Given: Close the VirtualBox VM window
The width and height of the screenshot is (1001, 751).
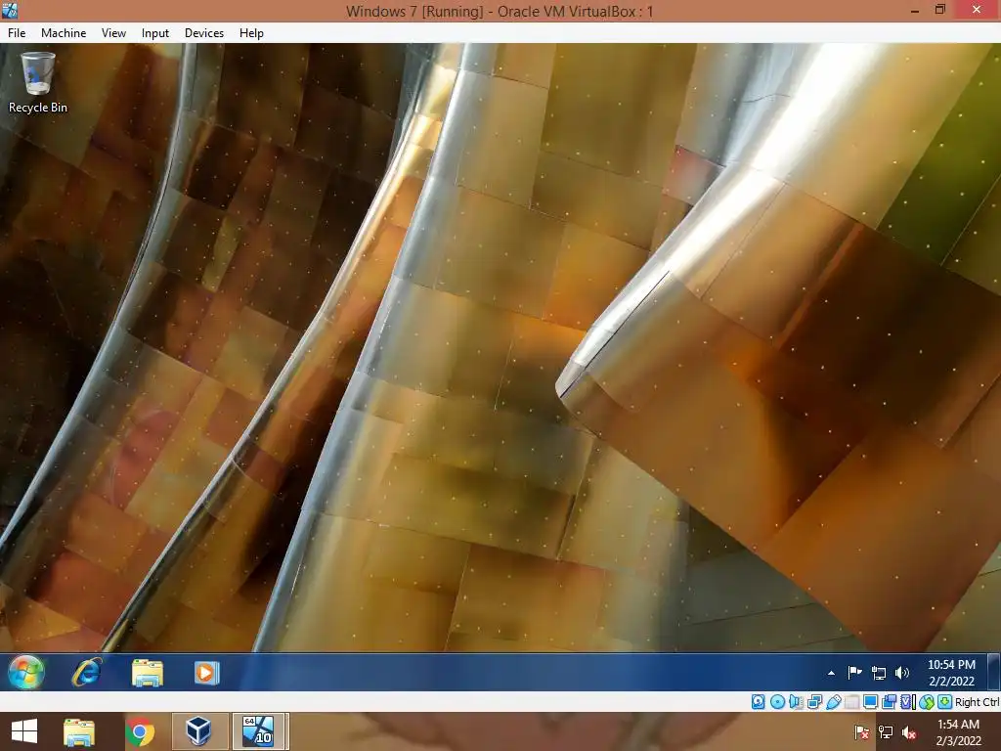Looking at the screenshot, I should pyautogui.click(x=977, y=10).
